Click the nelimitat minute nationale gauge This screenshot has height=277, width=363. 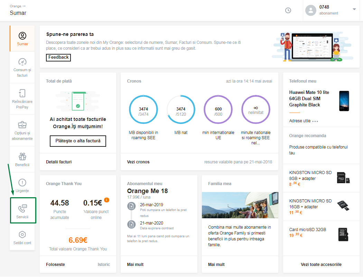point(255,109)
